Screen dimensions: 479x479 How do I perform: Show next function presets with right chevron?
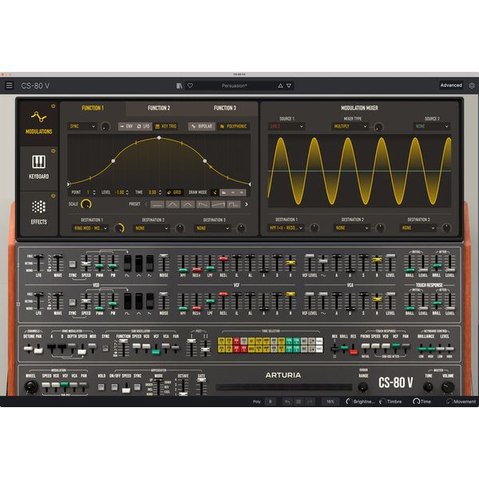246,204
